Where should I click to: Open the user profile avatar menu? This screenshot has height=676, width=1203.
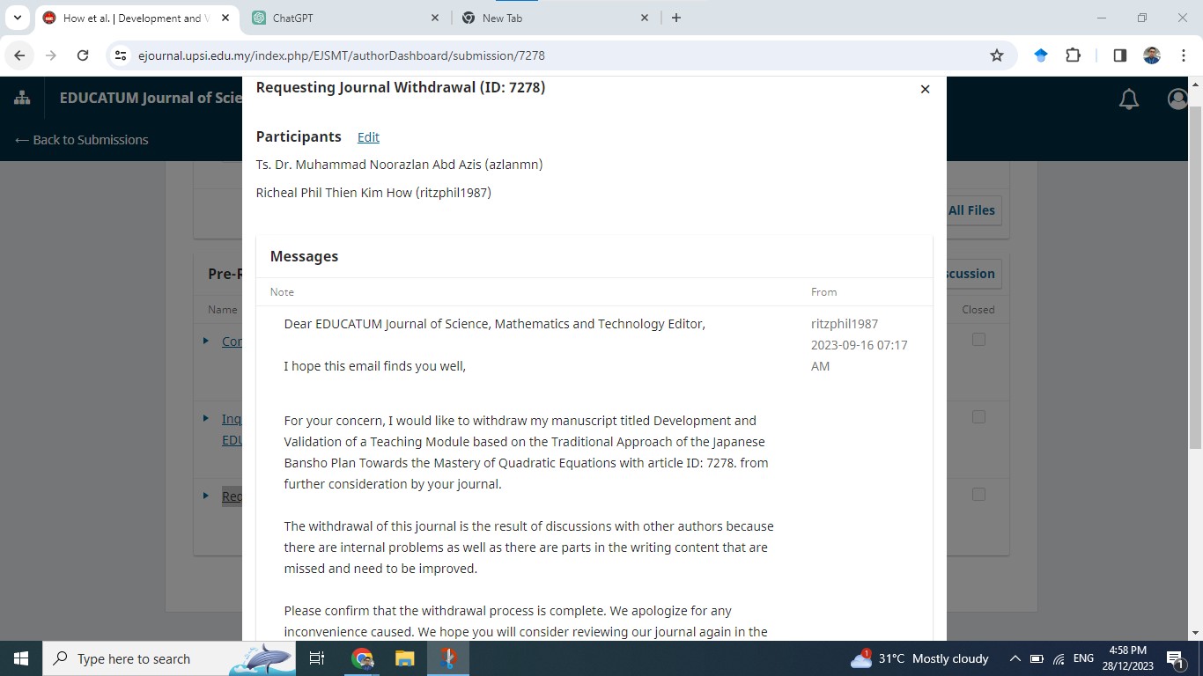(1177, 99)
